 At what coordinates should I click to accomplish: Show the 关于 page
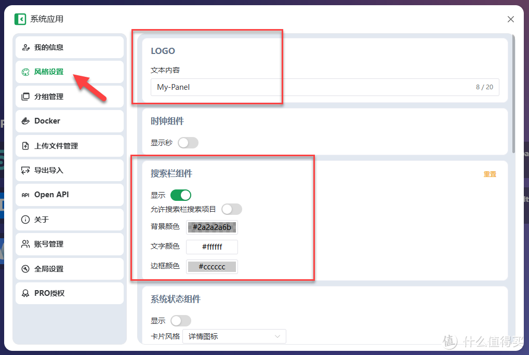point(70,220)
